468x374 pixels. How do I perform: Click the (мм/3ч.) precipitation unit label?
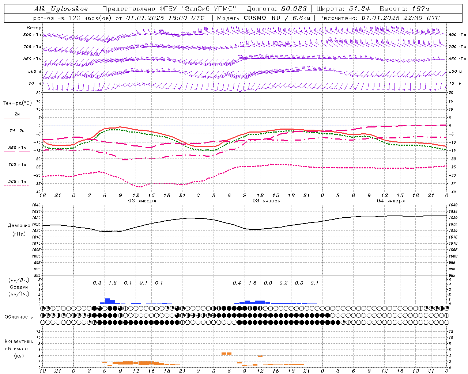19,280
